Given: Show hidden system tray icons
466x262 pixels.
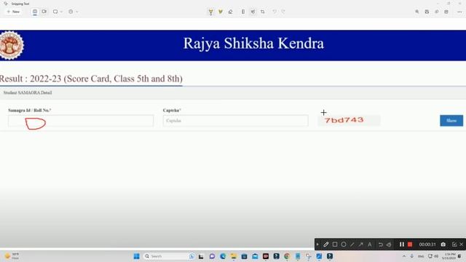Looking at the screenshot, I should pos(404,256).
